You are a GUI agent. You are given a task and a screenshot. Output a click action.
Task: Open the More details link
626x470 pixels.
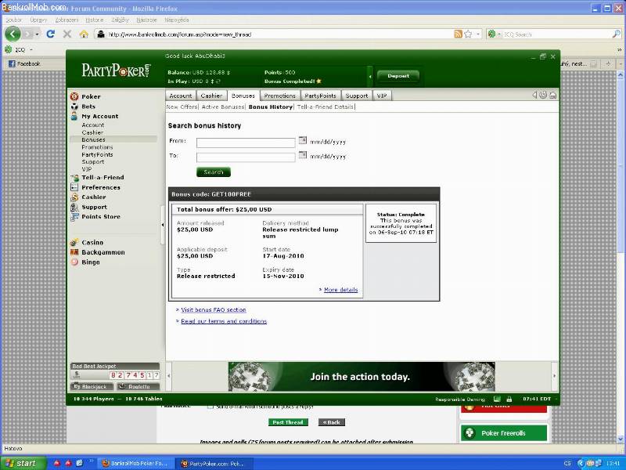340,290
